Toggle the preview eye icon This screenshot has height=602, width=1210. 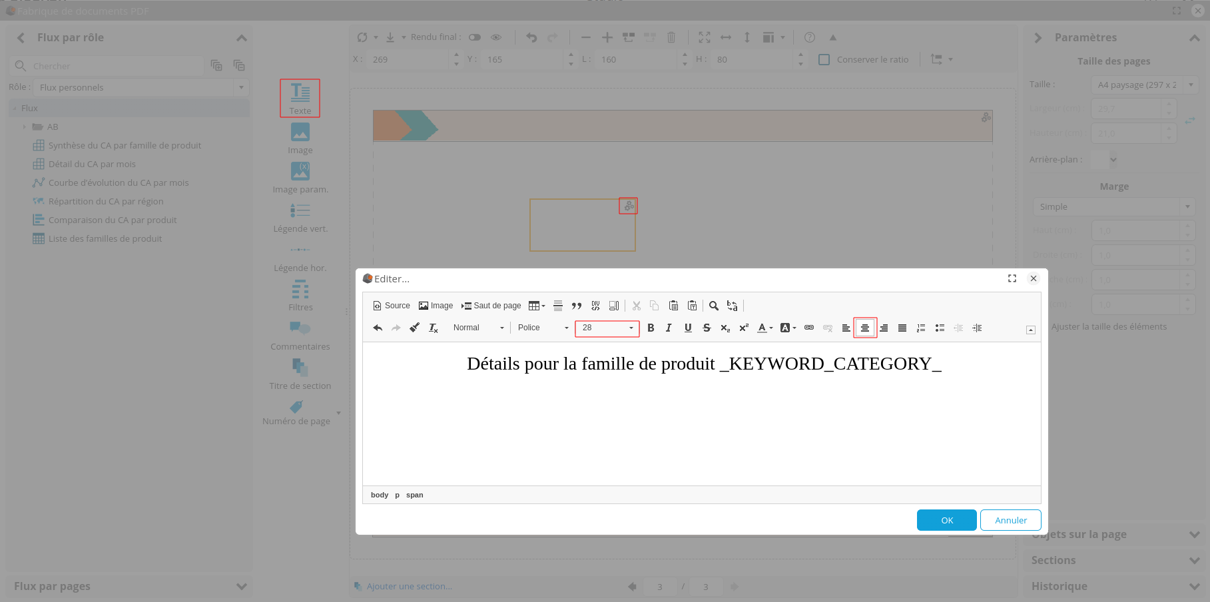point(496,37)
